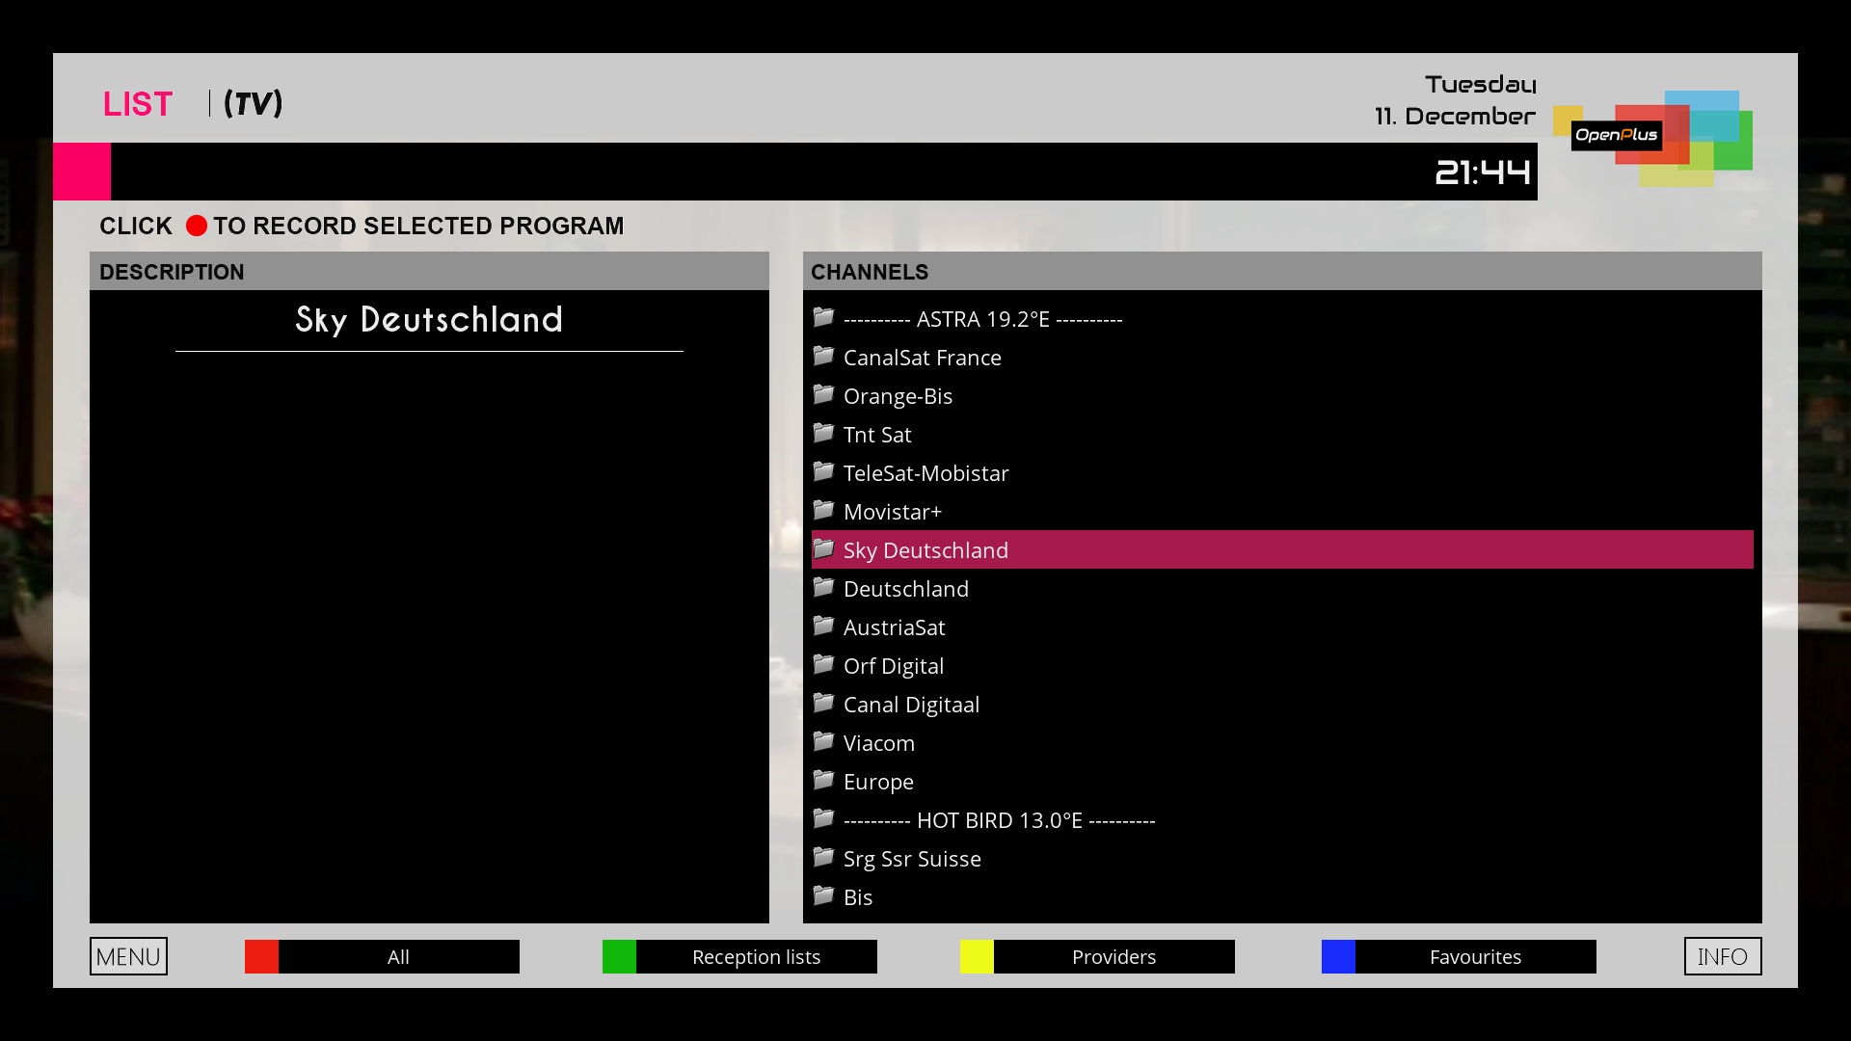This screenshot has height=1041, width=1851.
Task: Open the Europe bouquet
Action: (1282, 781)
